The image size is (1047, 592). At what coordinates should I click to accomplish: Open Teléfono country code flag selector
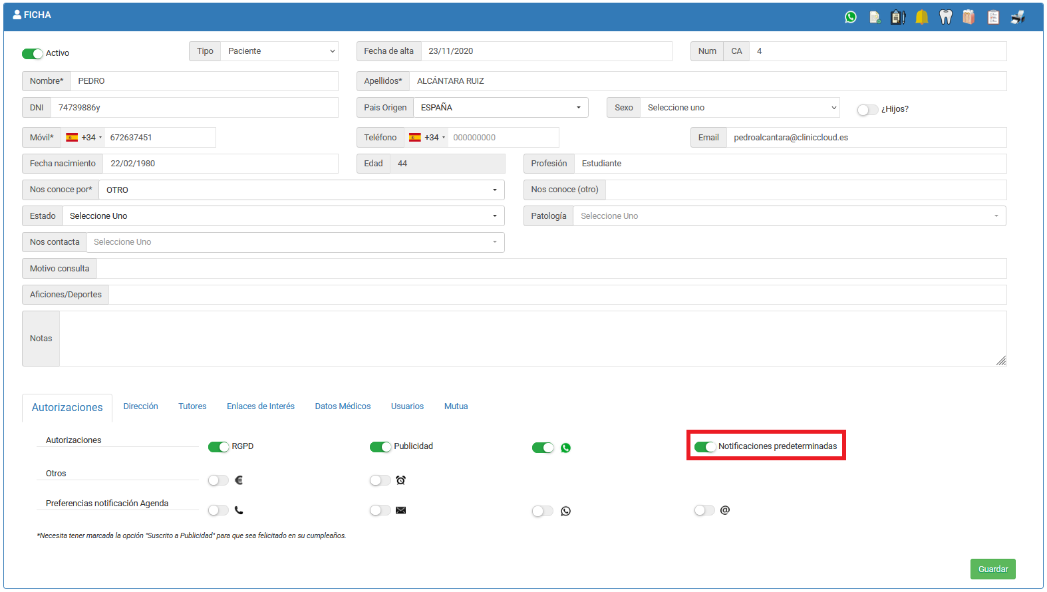[x=427, y=138]
